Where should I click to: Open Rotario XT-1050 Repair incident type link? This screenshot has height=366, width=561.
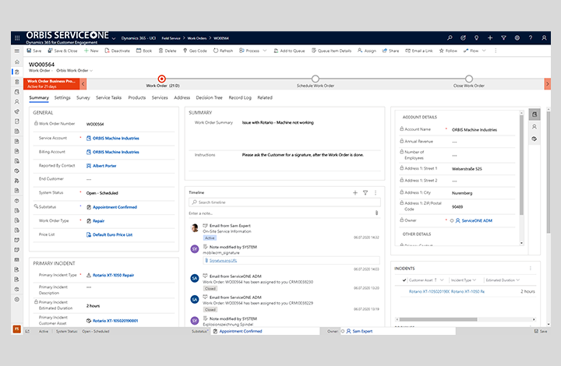[113, 275]
